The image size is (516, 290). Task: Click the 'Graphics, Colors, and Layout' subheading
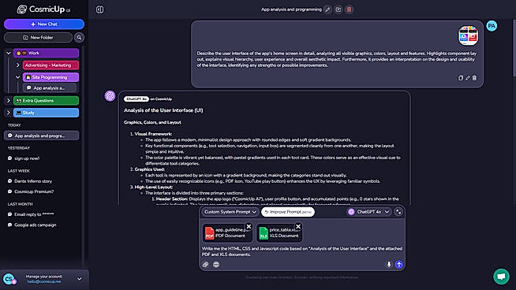[152, 122]
